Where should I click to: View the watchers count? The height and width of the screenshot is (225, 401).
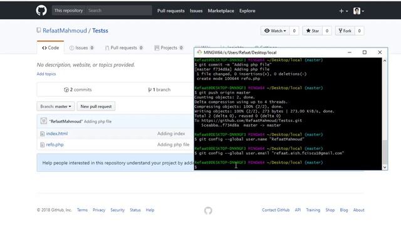pos(294,31)
